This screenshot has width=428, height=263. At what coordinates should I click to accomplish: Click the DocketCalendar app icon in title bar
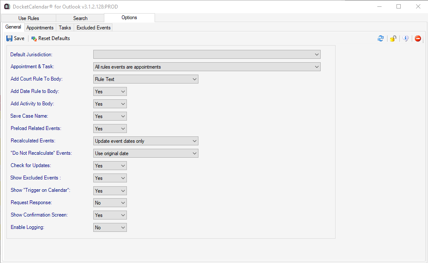point(7,6)
